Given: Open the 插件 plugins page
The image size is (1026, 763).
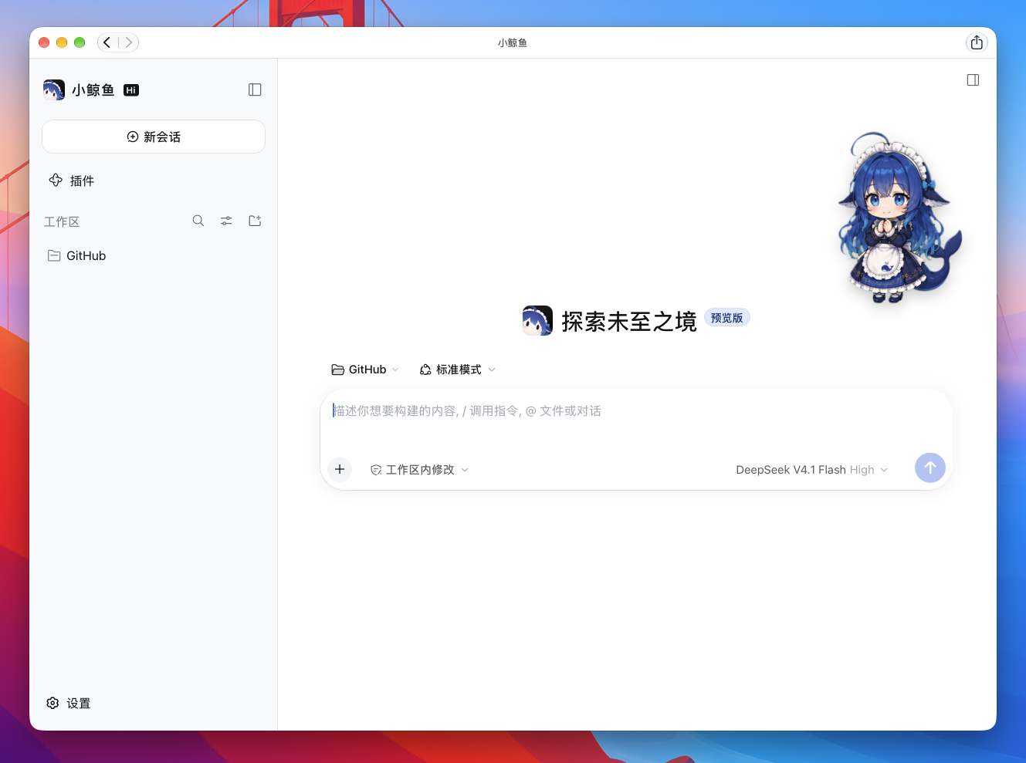Looking at the screenshot, I should (71, 181).
